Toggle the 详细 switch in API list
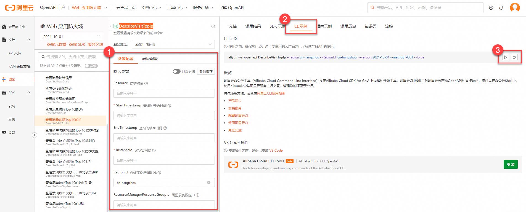Viewport: 526px width, 212px height. tap(91, 66)
